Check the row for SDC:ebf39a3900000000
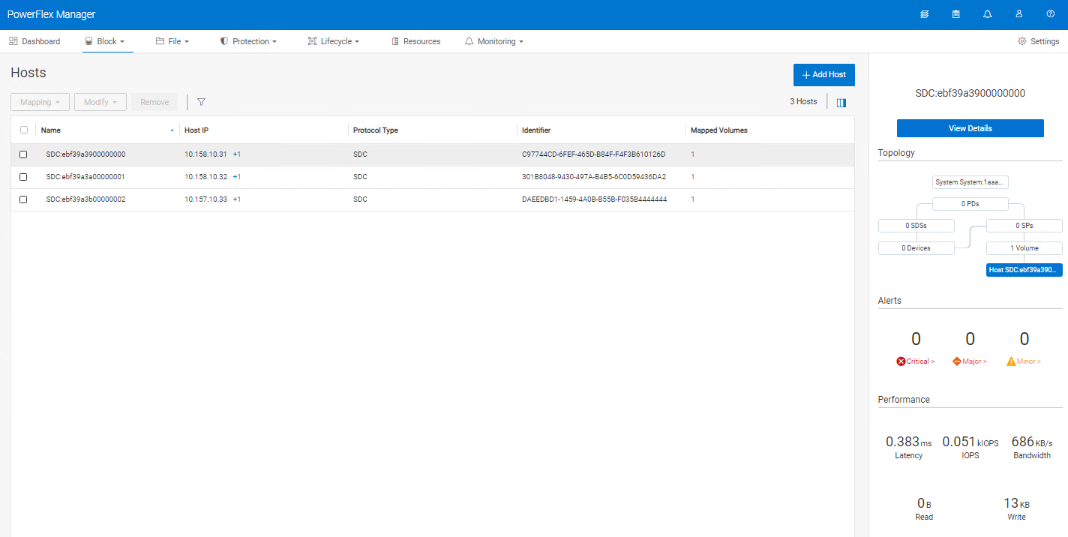 click(x=23, y=154)
